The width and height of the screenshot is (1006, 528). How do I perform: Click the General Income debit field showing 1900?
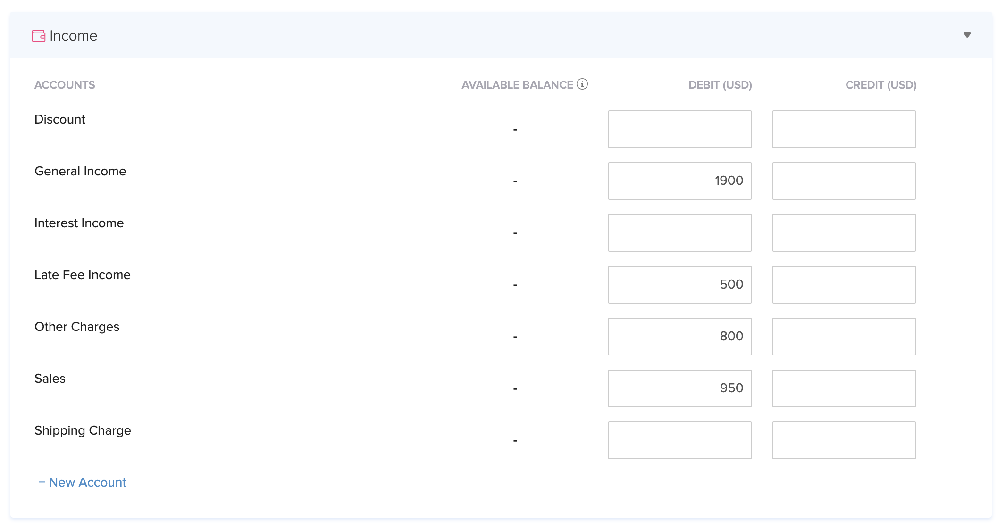679,181
